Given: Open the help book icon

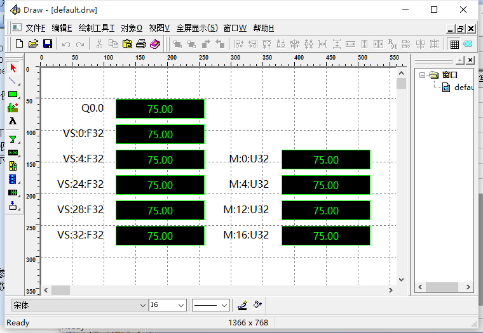Looking at the screenshot, I should pyautogui.click(x=155, y=44).
